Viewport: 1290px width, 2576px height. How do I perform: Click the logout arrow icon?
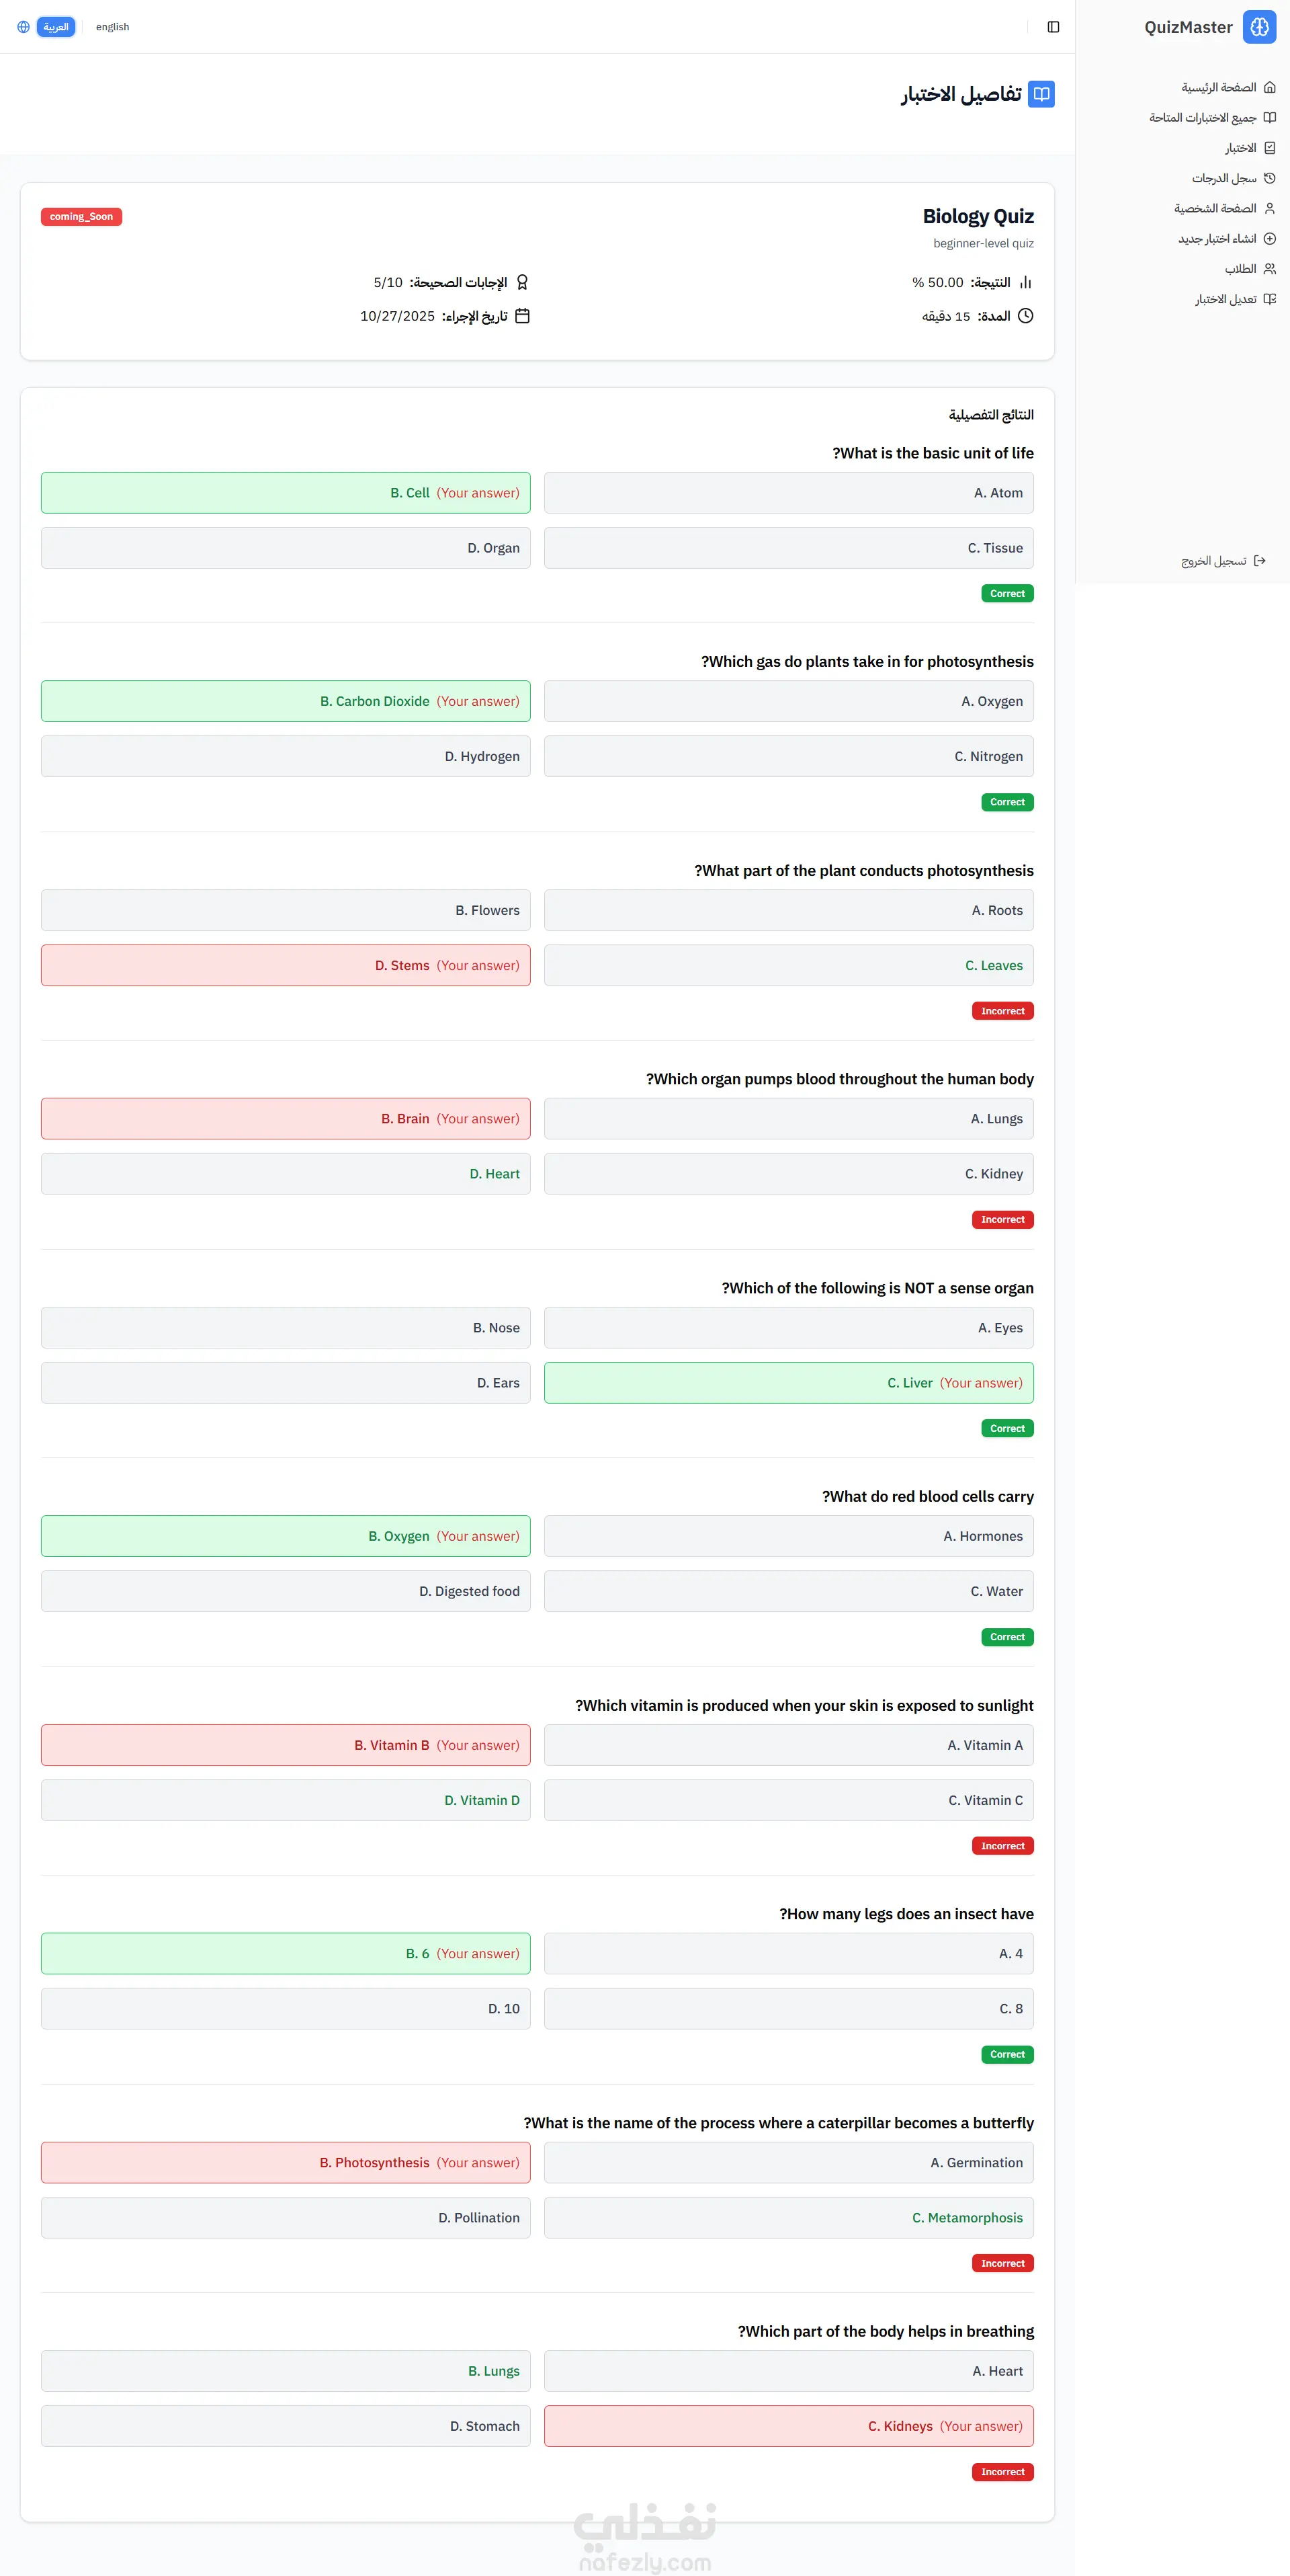point(1260,561)
